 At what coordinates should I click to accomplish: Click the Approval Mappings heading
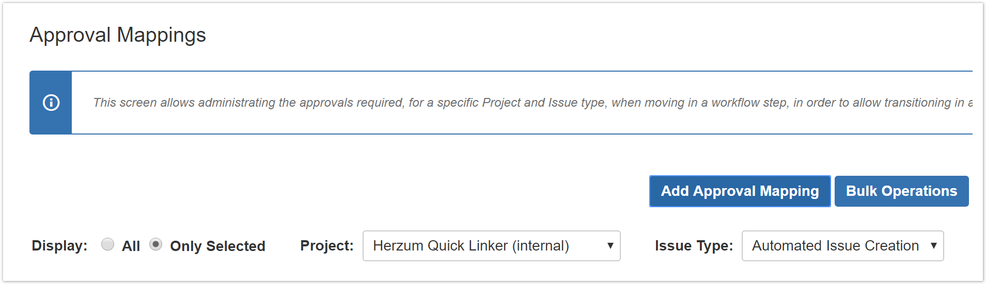click(x=118, y=35)
